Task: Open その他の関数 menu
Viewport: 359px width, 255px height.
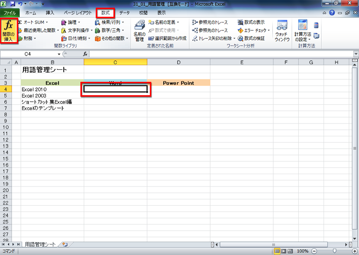Action: point(112,38)
